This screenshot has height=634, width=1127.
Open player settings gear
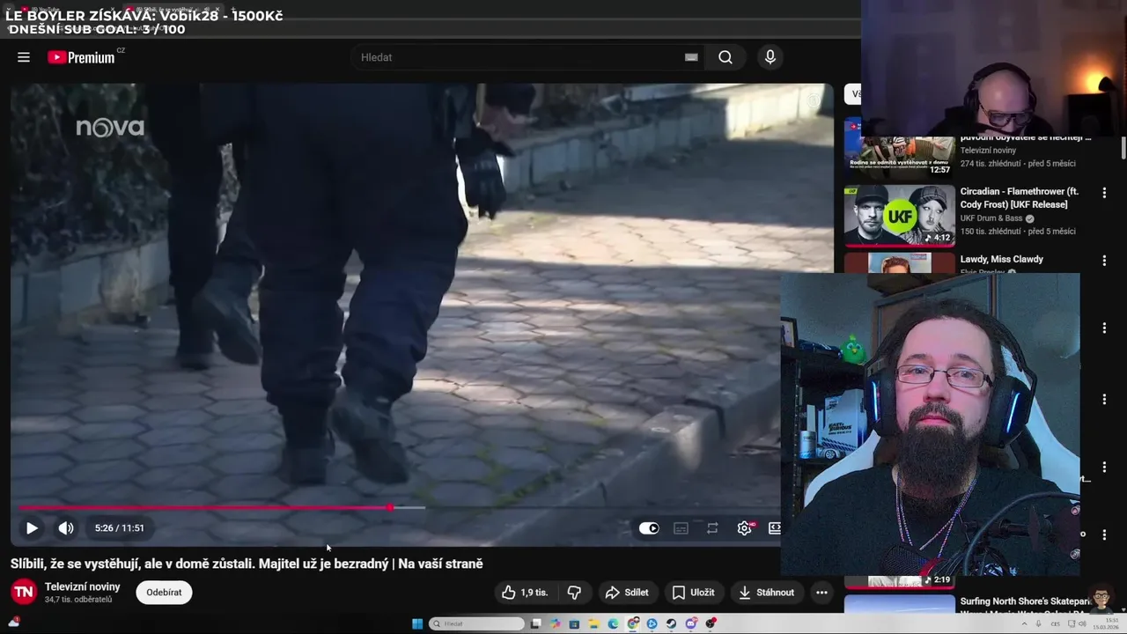tap(745, 528)
